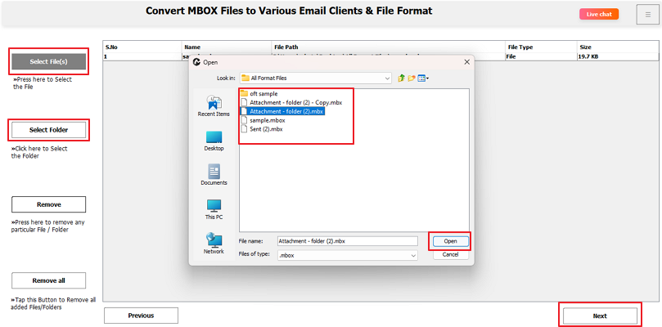The width and height of the screenshot is (662, 327).
Task: Click the Remove all button
Action: [x=48, y=280]
